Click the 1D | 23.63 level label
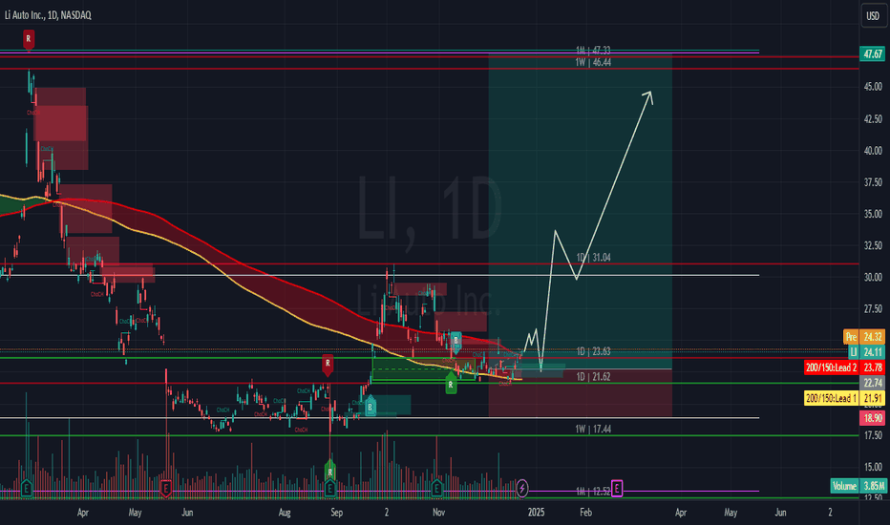The image size is (890, 525). 593,352
